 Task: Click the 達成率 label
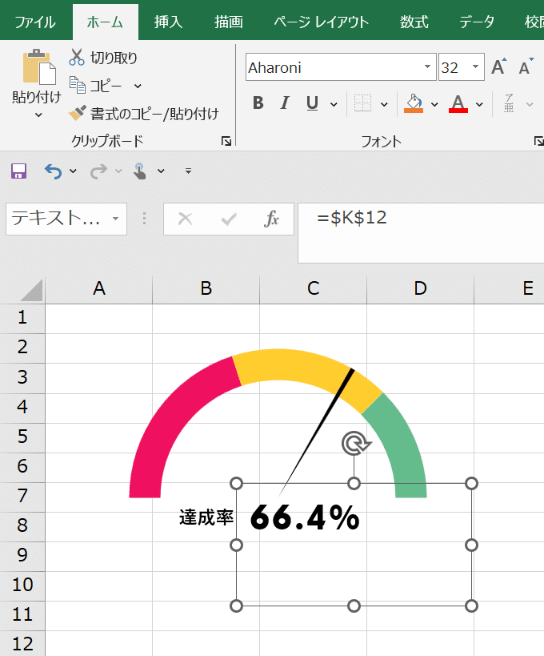(206, 518)
